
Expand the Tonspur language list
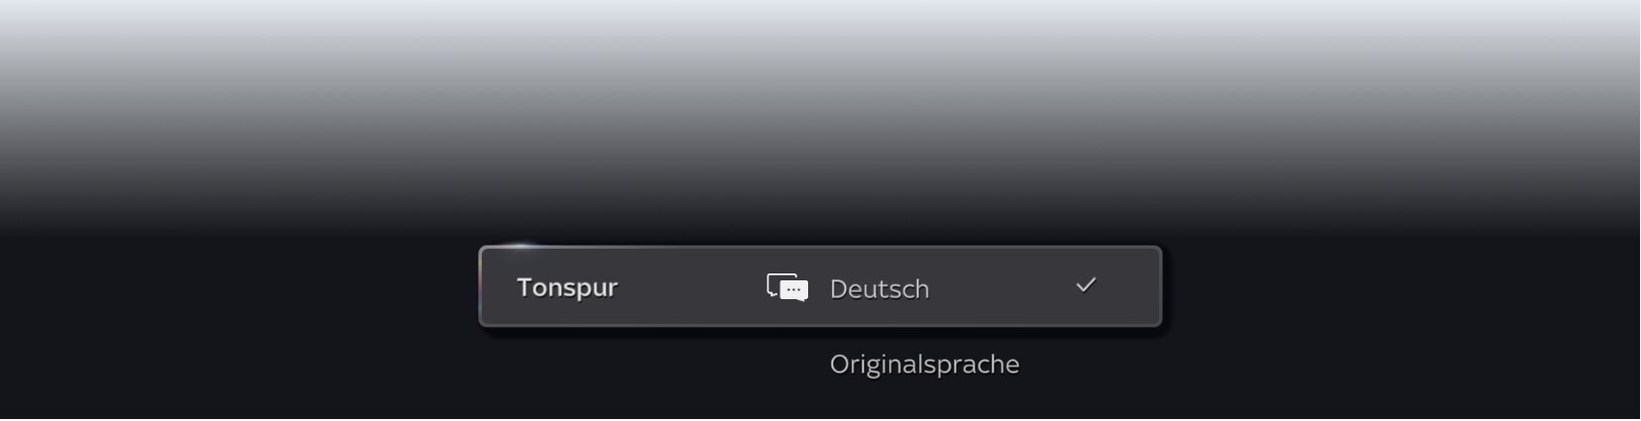(820, 286)
